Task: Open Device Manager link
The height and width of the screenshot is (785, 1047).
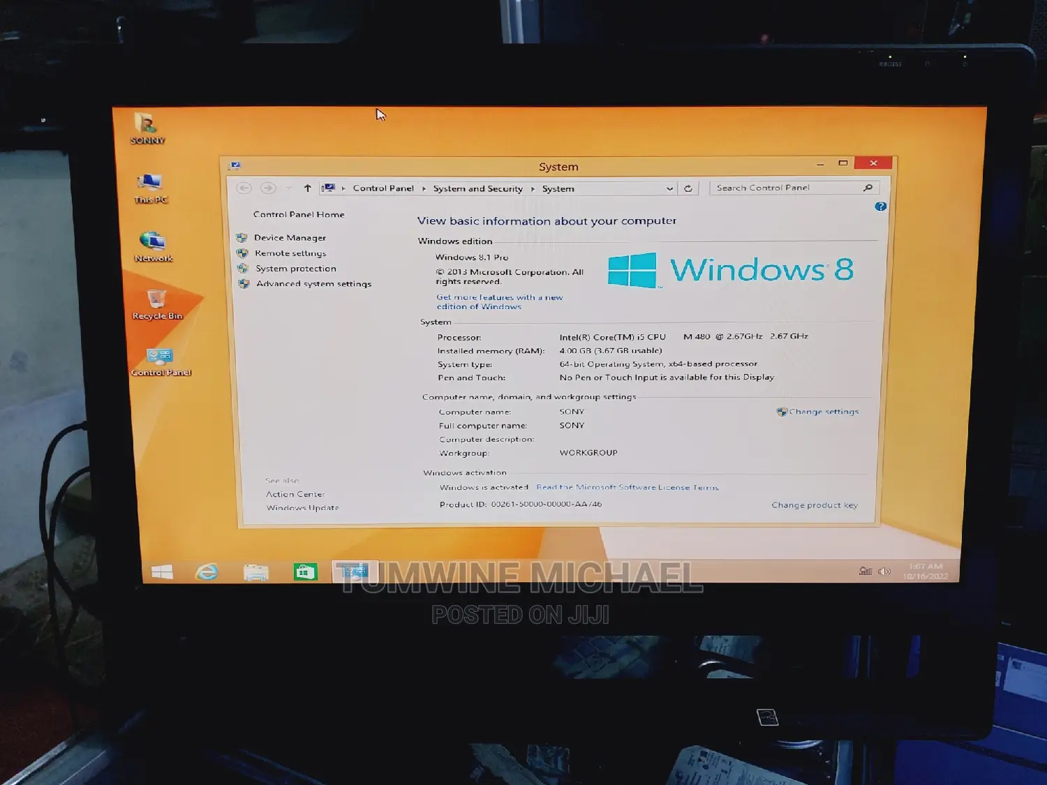Action: (x=290, y=238)
